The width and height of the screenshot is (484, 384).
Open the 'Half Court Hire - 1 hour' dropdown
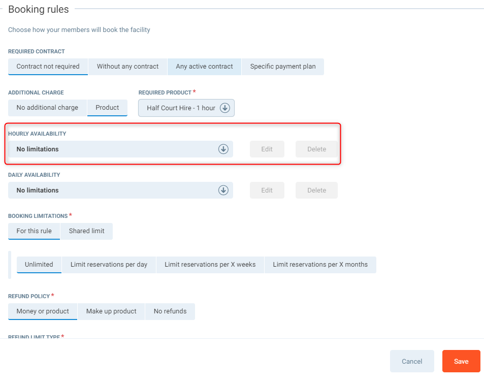pyautogui.click(x=181, y=108)
